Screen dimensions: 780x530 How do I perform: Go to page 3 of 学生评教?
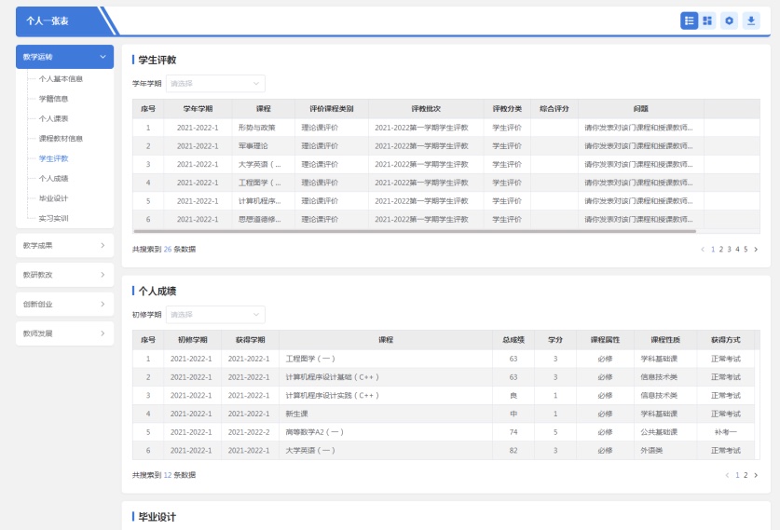tap(728, 250)
